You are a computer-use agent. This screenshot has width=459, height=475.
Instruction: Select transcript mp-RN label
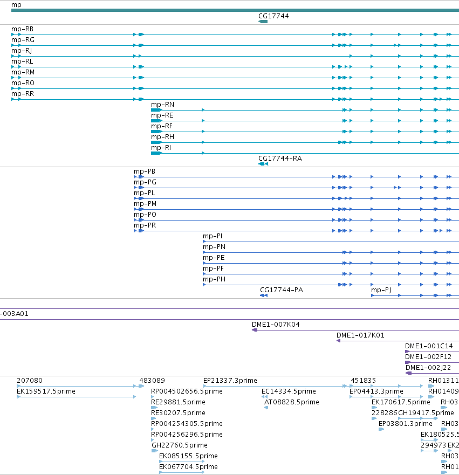[x=163, y=105]
